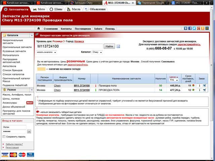Enable Сохранить пароль checkbox

coord(4,137)
